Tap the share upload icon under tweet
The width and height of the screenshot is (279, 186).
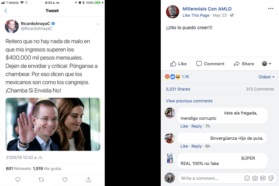88,179
